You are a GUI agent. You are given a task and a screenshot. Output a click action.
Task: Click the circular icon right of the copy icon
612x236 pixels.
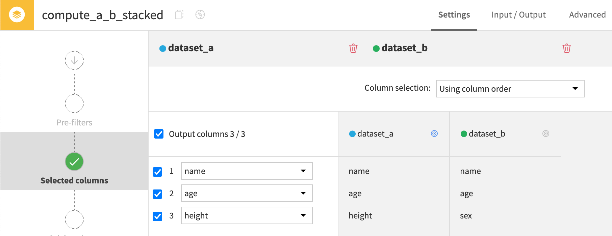(200, 14)
